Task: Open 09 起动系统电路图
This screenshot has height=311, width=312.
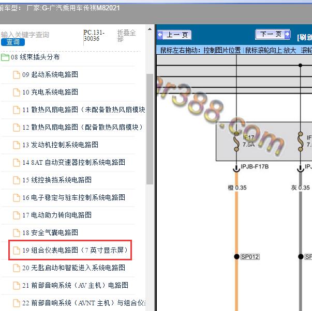Action: coord(50,75)
